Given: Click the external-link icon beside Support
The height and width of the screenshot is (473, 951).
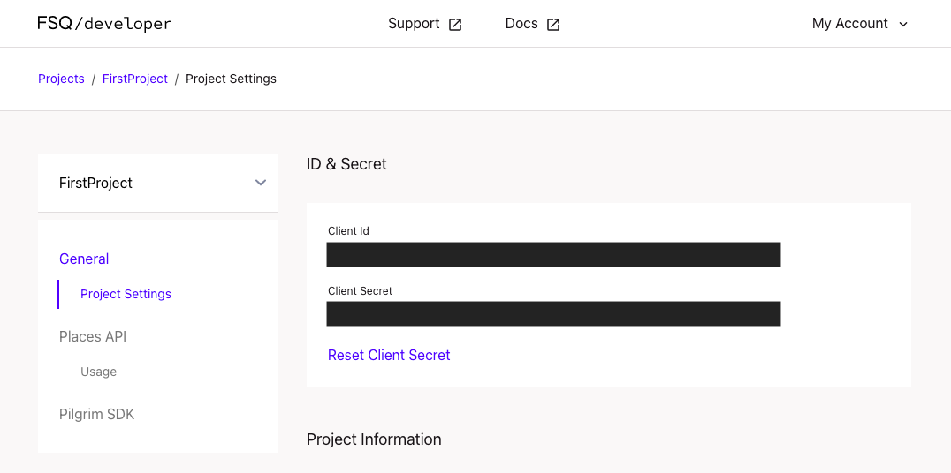Looking at the screenshot, I should click(455, 25).
